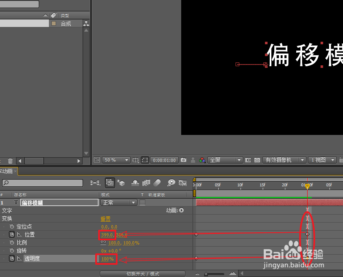The height and width of the screenshot is (277, 343).
Task: Click the 0x +0.0 rotation value
Action: click(x=111, y=251)
